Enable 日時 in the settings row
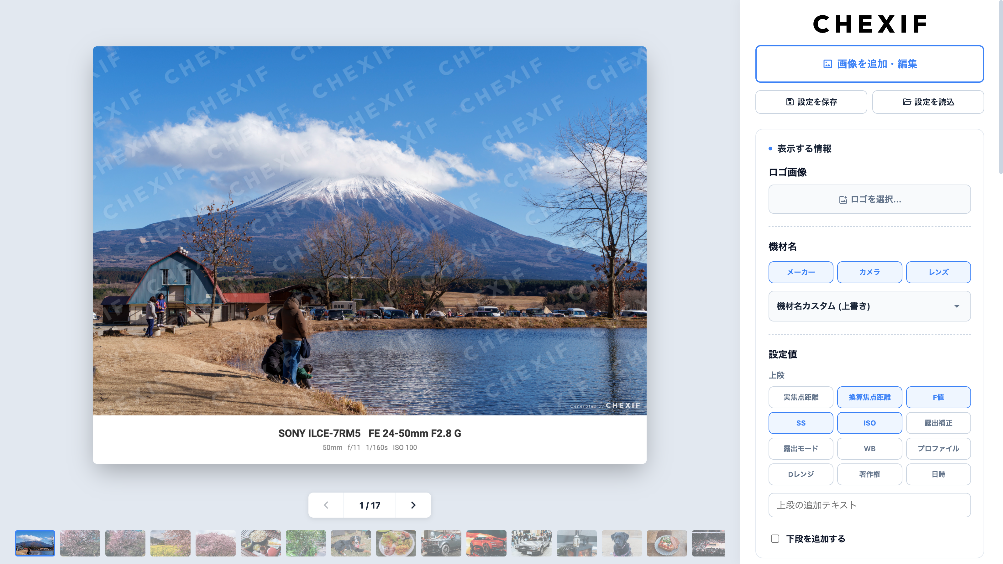This screenshot has height=564, width=1003. (938, 474)
